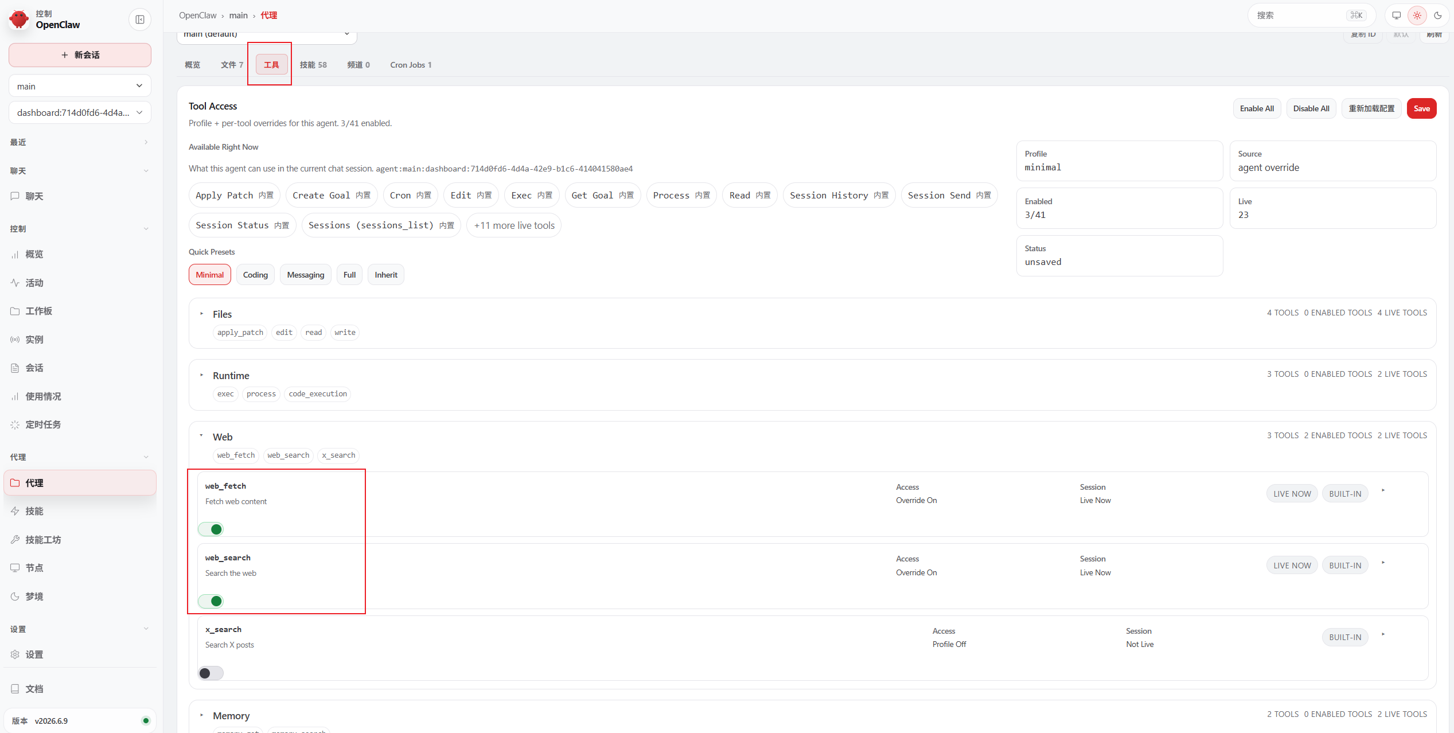Open 节点 nodes in sidebar
1454x733 pixels.
point(80,568)
